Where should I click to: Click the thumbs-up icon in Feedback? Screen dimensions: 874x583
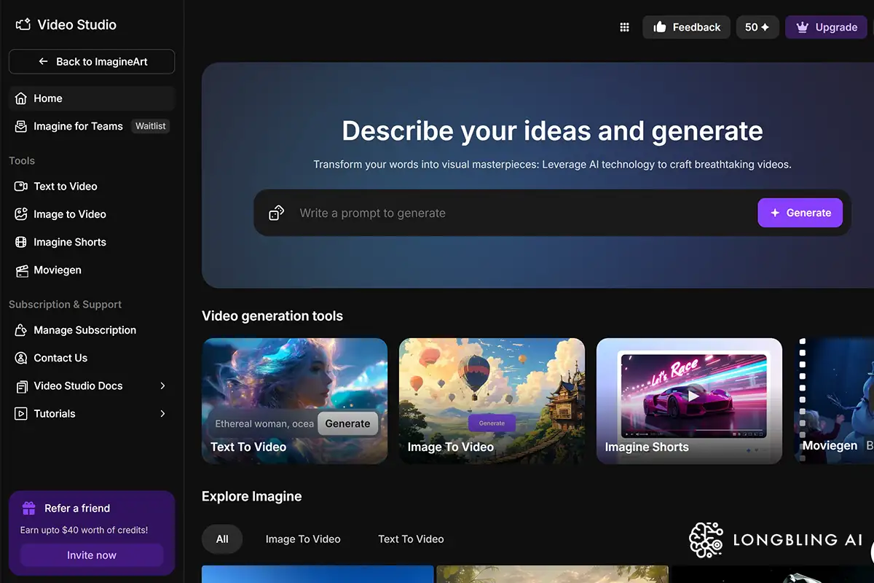[x=660, y=27]
